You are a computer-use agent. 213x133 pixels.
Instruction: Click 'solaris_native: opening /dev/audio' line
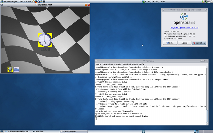[114, 111]
